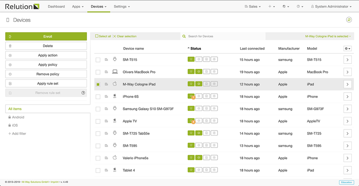Open the plus add dropdown in header
This screenshot has height=186, width=359.
tap(272, 7)
